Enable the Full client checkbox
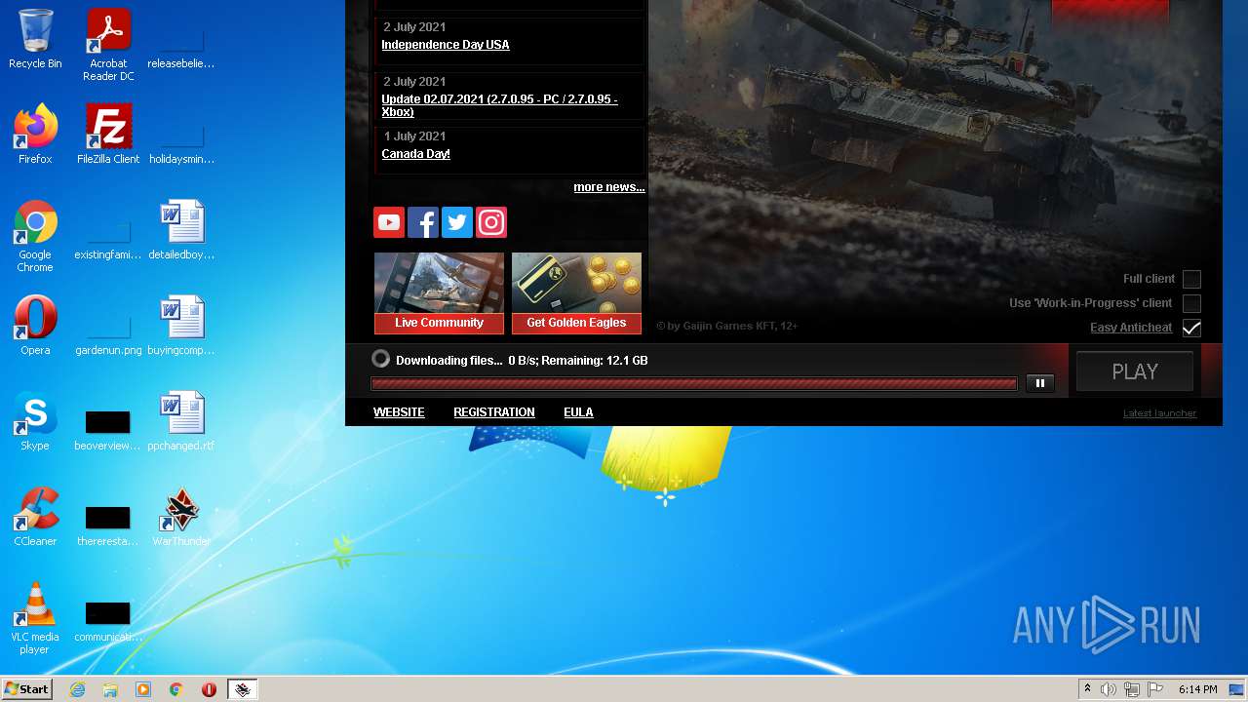Viewport: 1248px width, 702px height. [x=1191, y=279]
